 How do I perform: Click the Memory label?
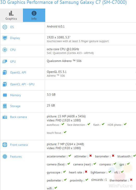coord(16,95)
